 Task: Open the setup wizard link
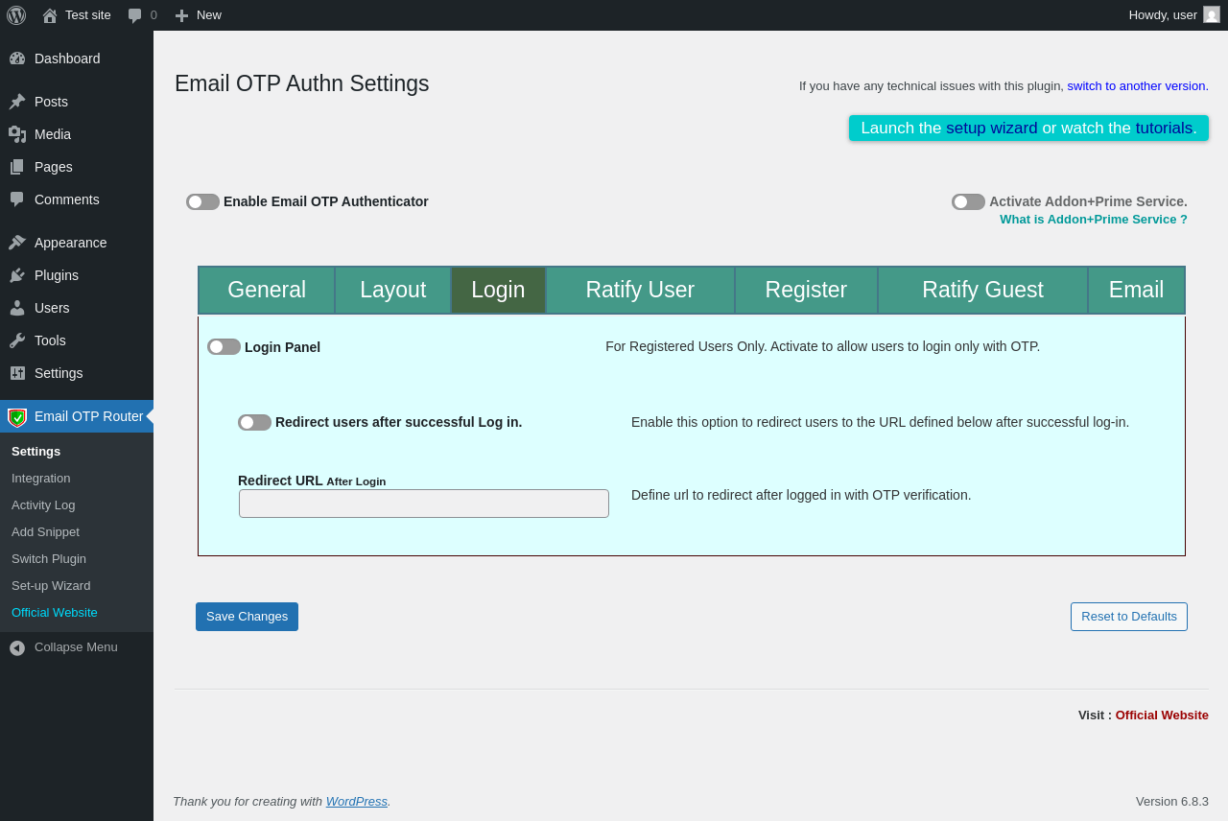(992, 128)
